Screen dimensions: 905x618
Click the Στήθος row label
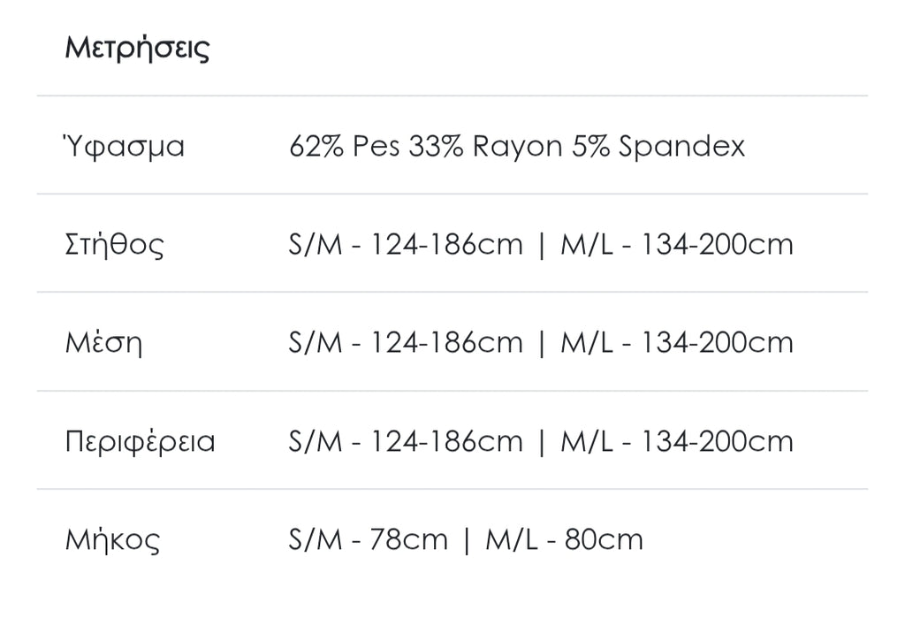pyautogui.click(x=115, y=245)
